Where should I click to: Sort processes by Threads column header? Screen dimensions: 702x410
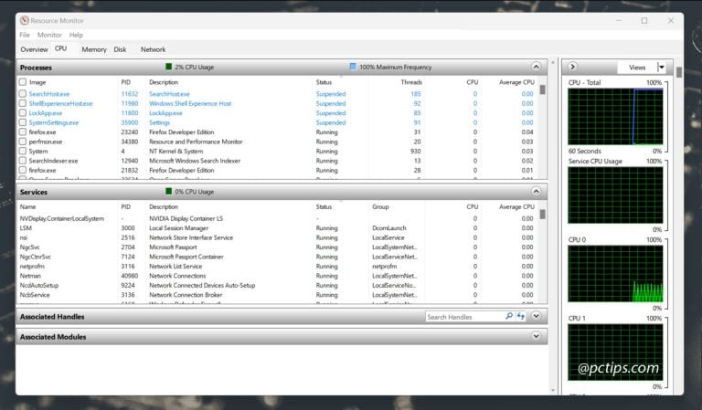410,82
